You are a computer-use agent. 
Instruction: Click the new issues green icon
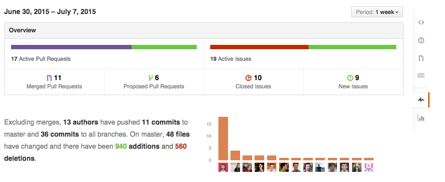(350, 78)
